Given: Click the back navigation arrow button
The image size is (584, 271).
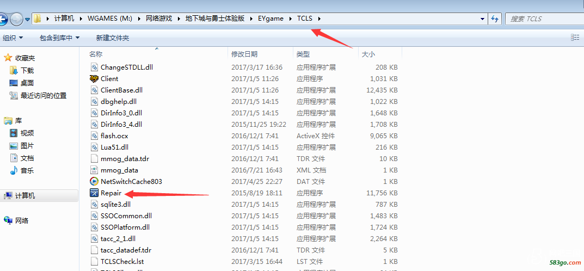Looking at the screenshot, I should [x=3, y=19].
